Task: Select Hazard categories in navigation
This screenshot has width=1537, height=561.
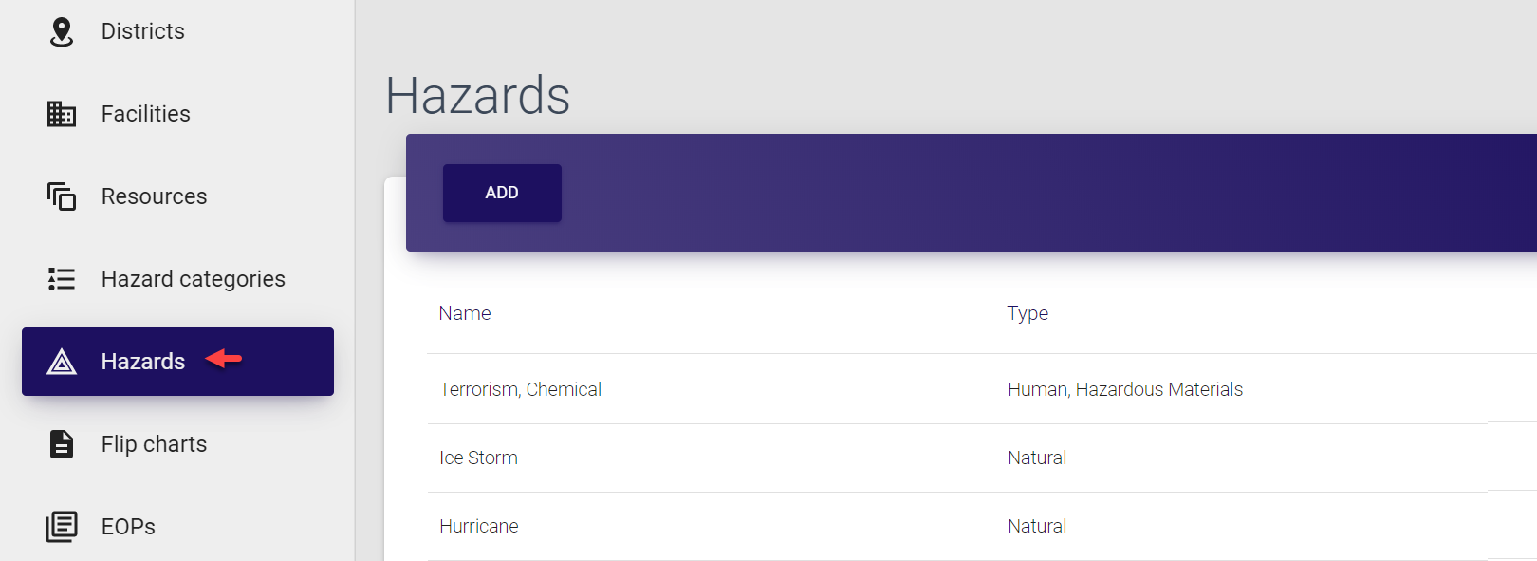Action: coord(193,279)
